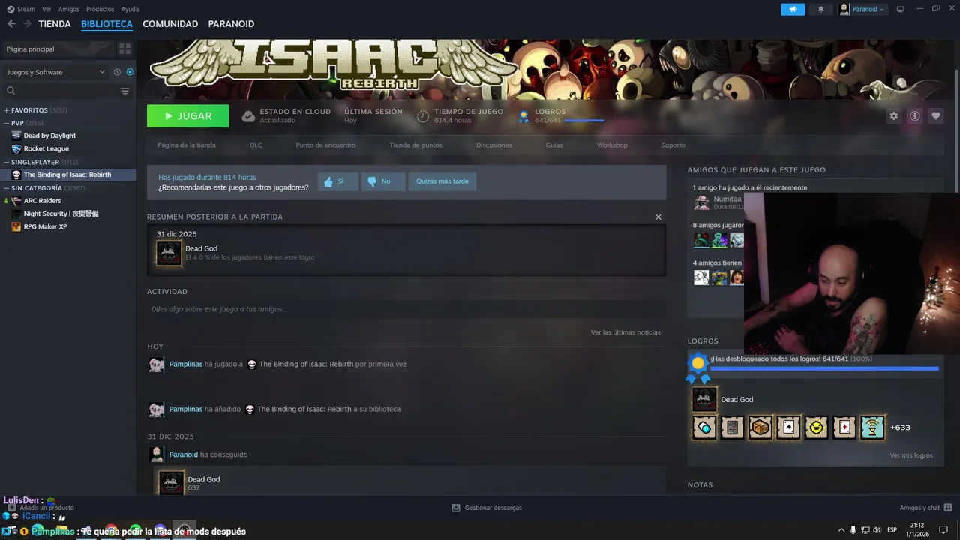960x540 pixels.
Task: Go back with the left arrow
Action: pos(11,24)
